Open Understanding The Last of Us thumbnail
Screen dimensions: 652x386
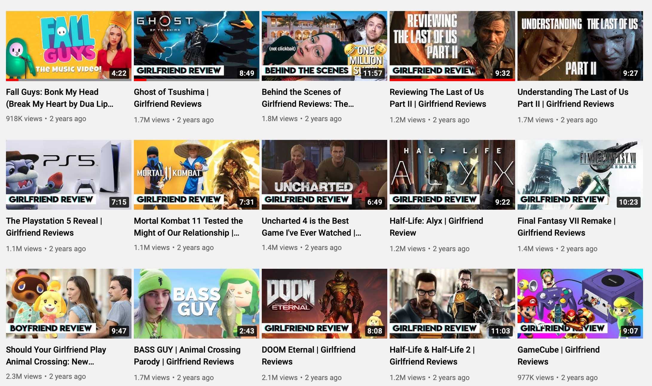click(580, 46)
